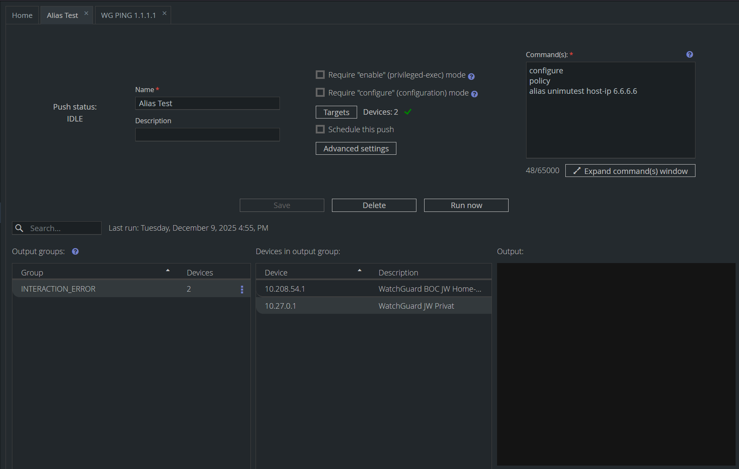
Task: Focus the Name input field
Action: tap(207, 103)
